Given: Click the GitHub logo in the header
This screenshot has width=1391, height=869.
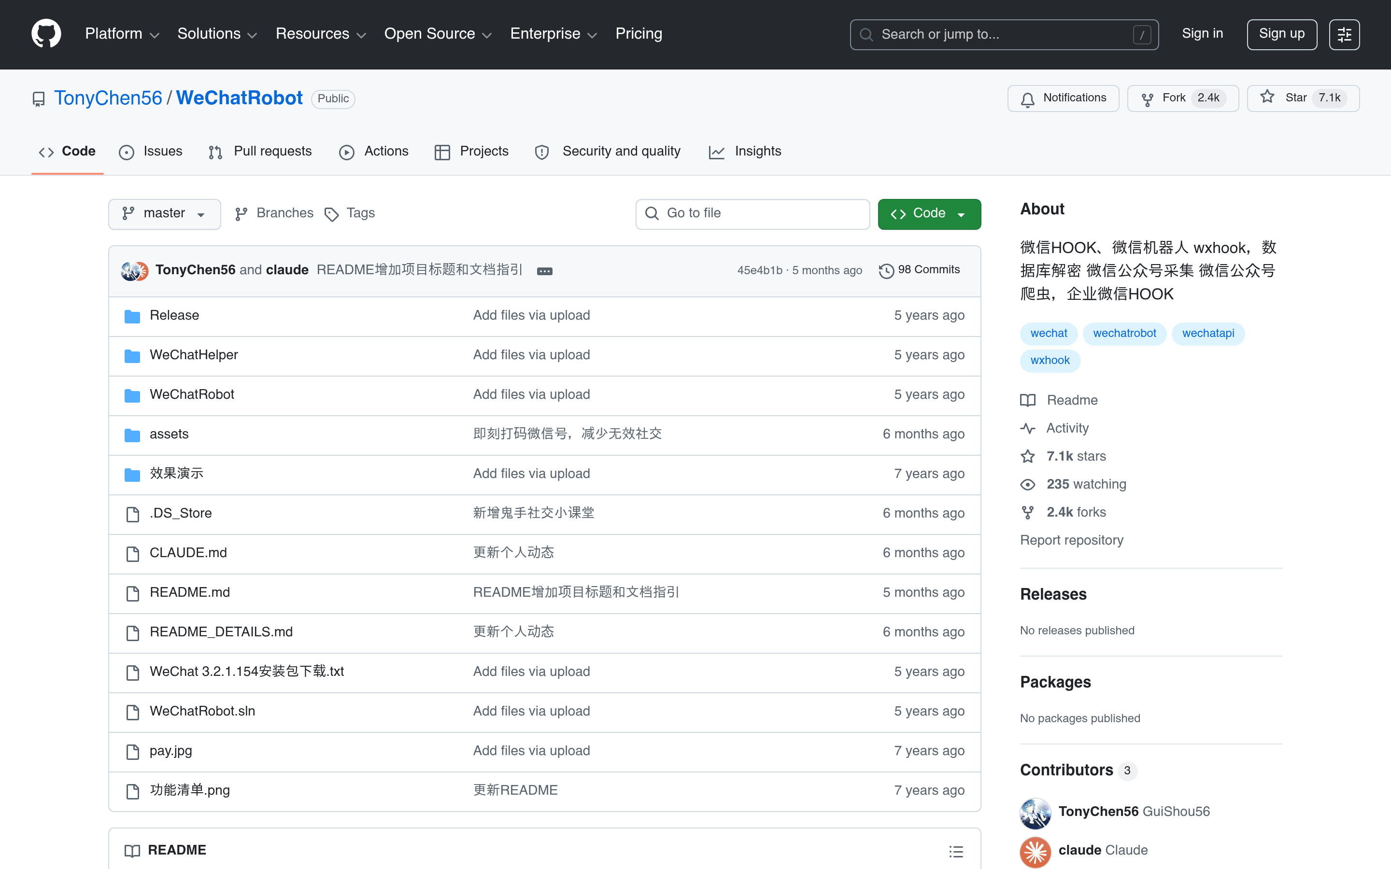Looking at the screenshot, I should [46, 34].
